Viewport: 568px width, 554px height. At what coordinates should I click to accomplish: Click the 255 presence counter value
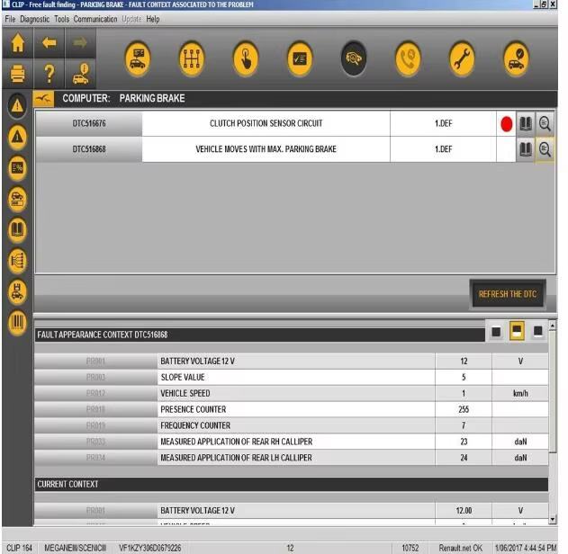coord(464,409)
